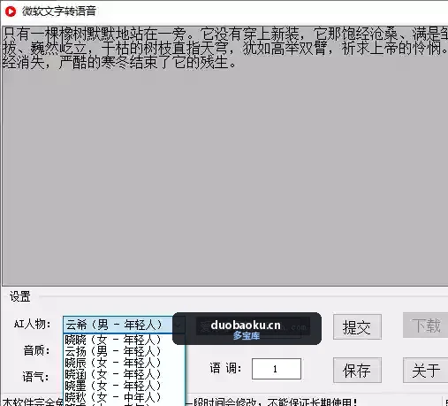Click the 语调 value input field

tap(277, 369)
